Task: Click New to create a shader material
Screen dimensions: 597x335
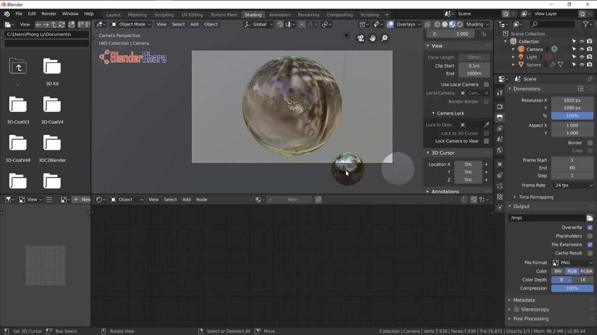Action: 292,199
